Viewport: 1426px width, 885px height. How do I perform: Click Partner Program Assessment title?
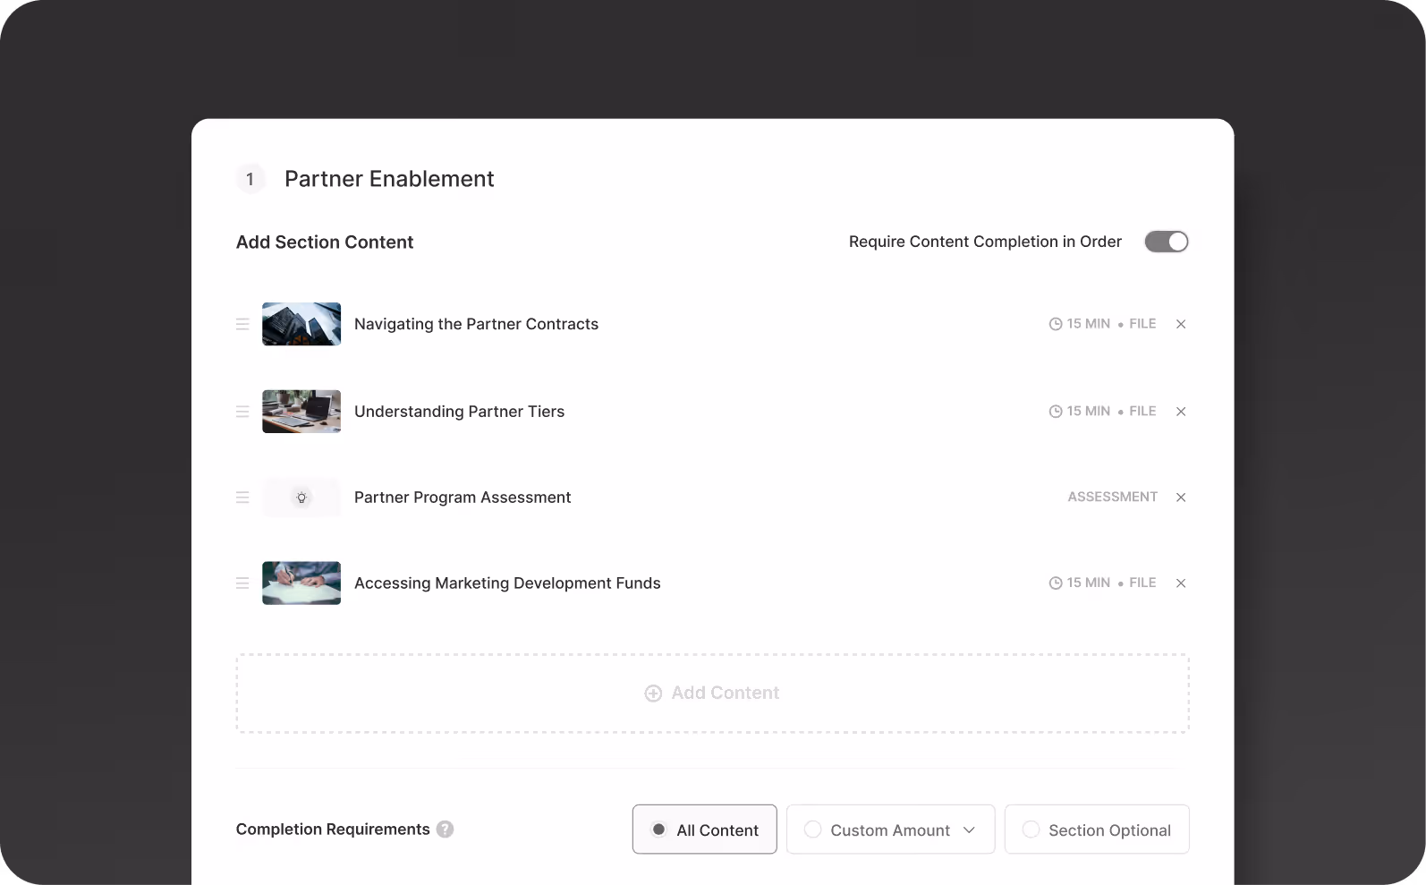click(463, 498)
